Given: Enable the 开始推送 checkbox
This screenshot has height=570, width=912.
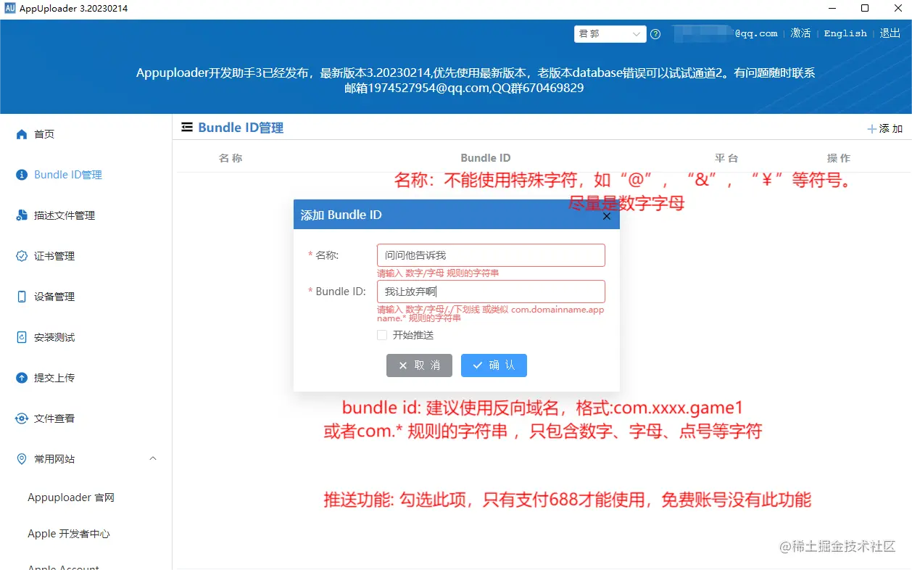Looking at the screenshot, I should (382, 335).
